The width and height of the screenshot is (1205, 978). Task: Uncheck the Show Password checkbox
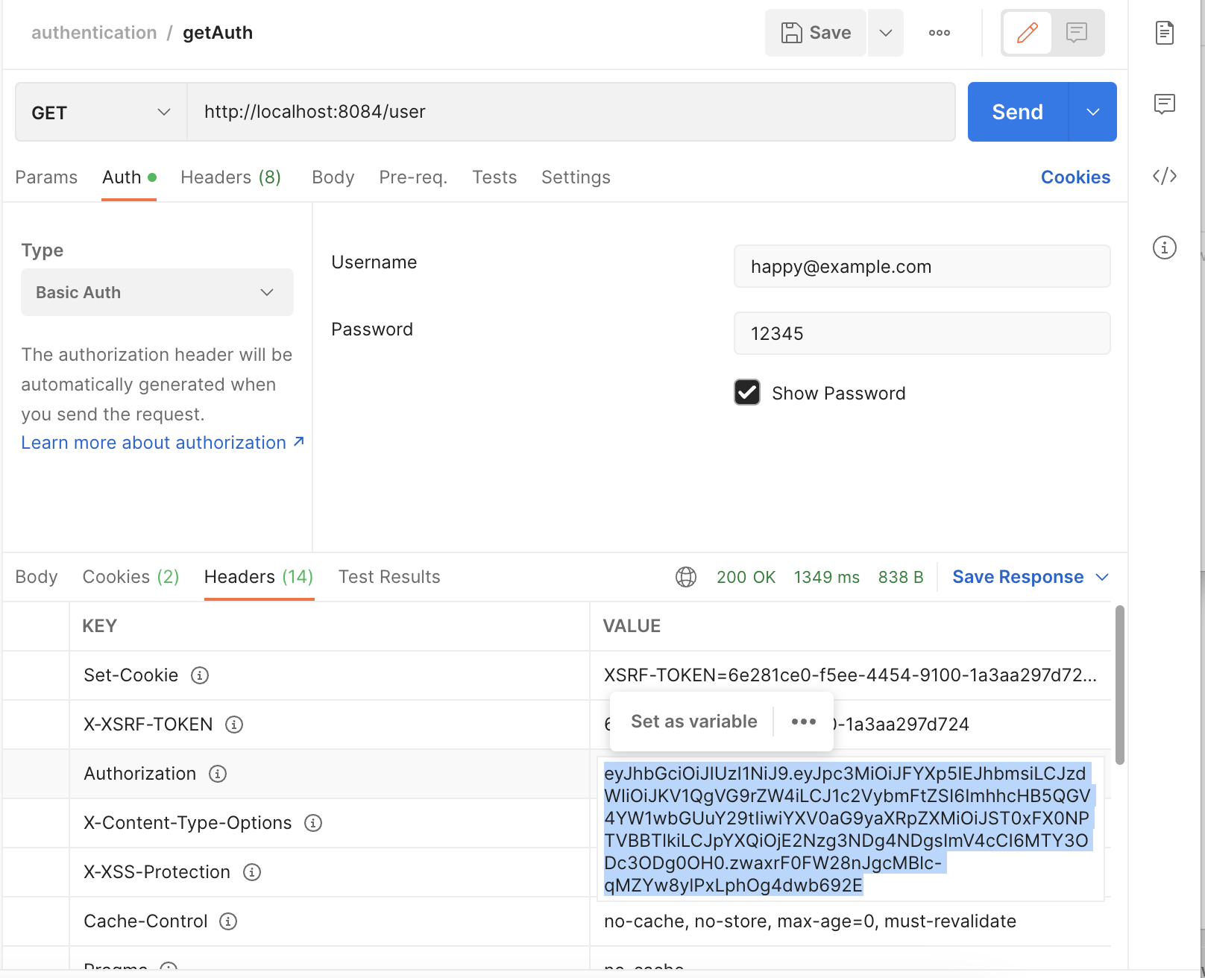pos(746,392)
